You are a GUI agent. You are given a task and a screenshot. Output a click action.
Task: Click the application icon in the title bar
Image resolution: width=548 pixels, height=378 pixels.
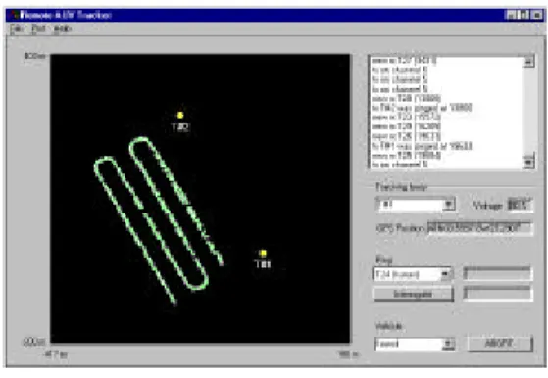[x=15, y=15]
